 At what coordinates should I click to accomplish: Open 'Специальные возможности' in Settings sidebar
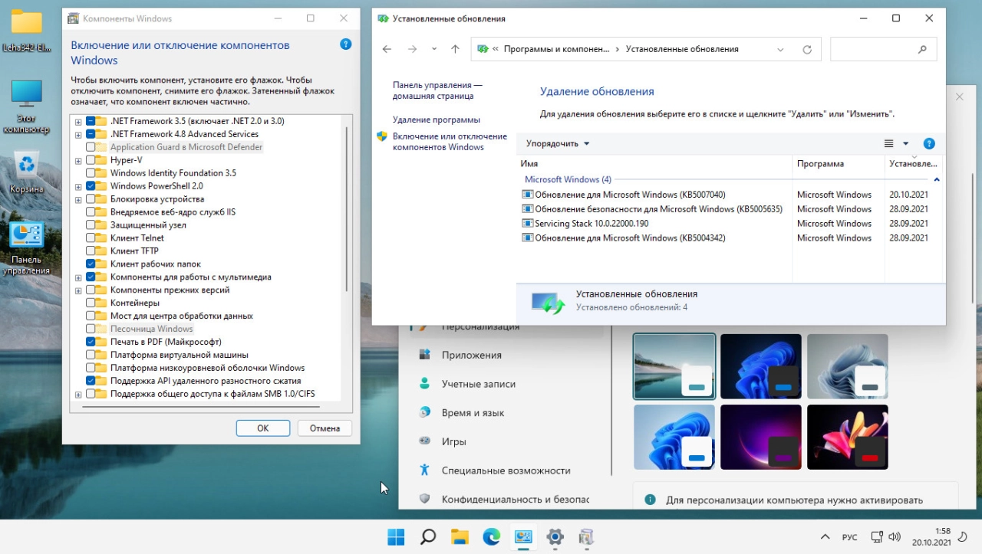coord(506,470)
